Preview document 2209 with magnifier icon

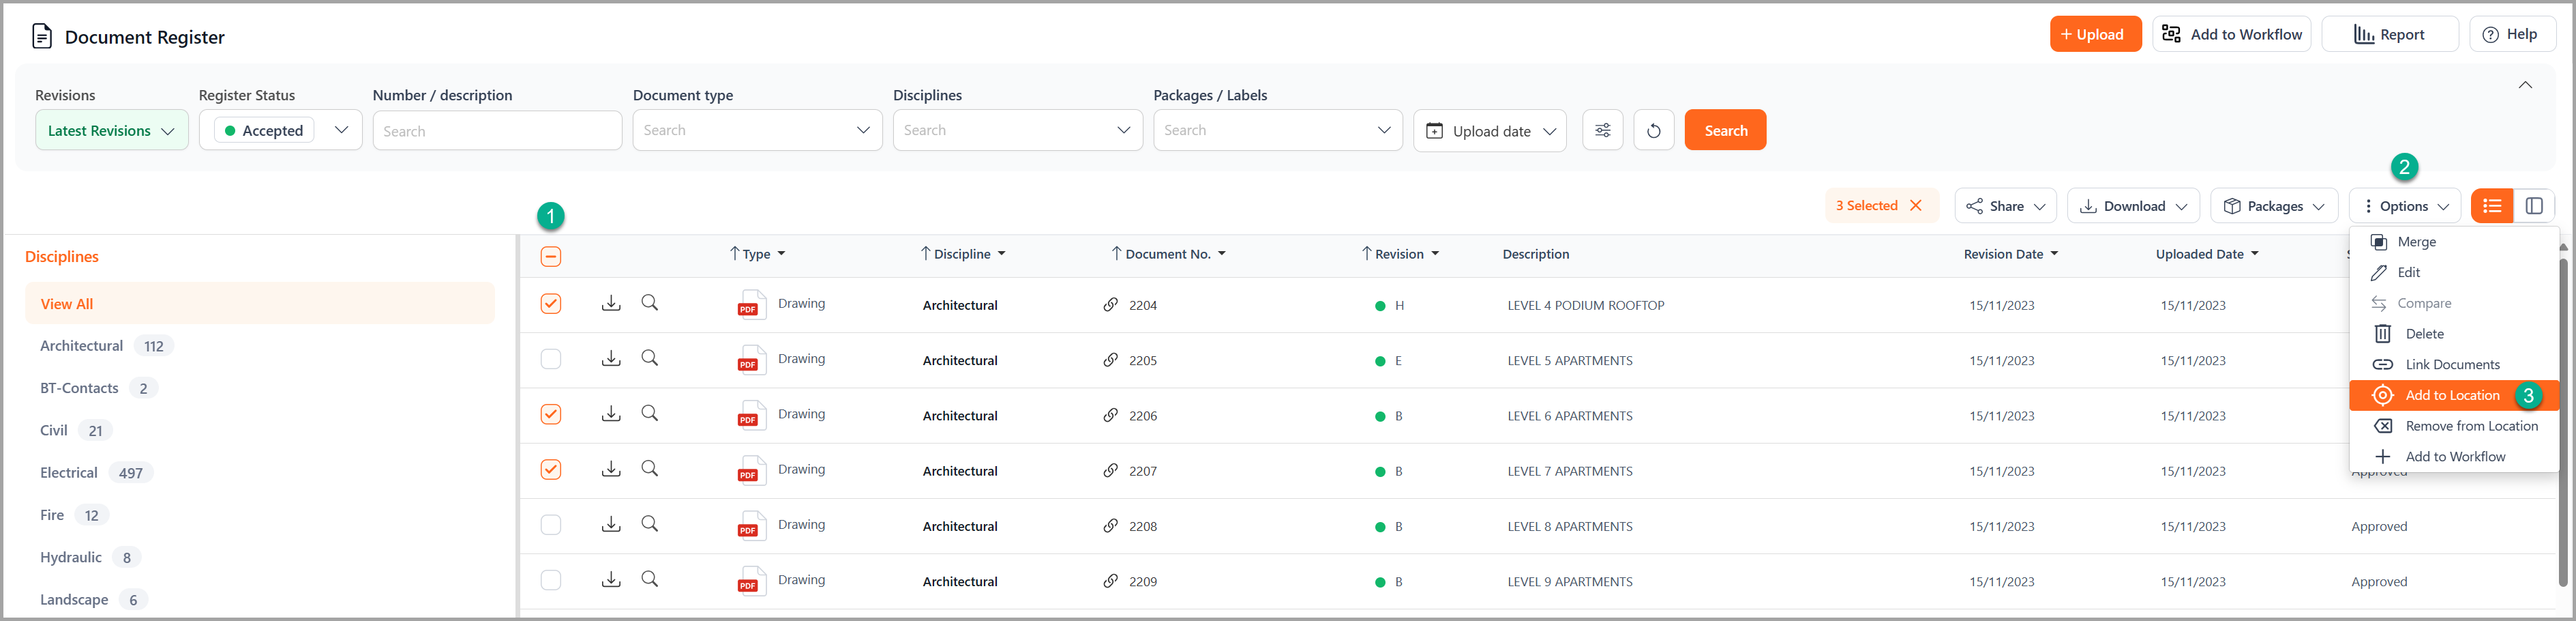click(x=650, y=578)
